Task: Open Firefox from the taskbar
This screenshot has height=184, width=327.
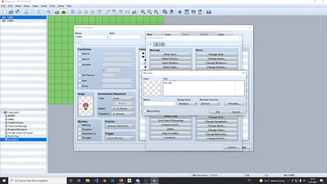Action: (121, 180)
